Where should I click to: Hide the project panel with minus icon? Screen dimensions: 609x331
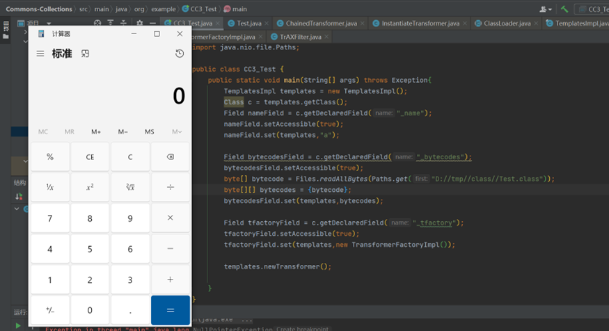pyautogui.click(x=152, y=23)
